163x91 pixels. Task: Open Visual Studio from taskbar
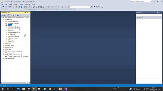pos(66,89)
